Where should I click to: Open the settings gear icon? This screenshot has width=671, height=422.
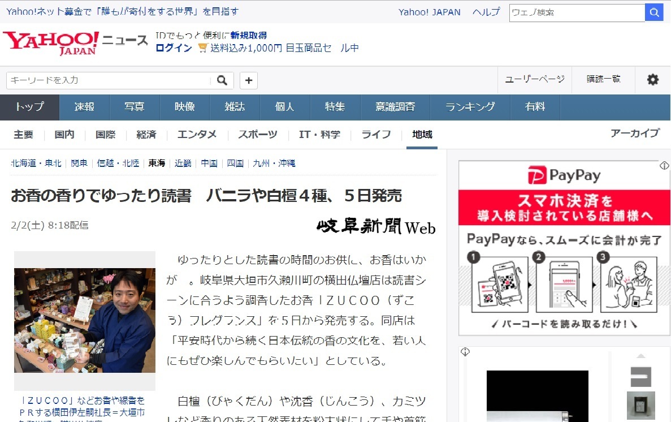click(x=652, y=80)
